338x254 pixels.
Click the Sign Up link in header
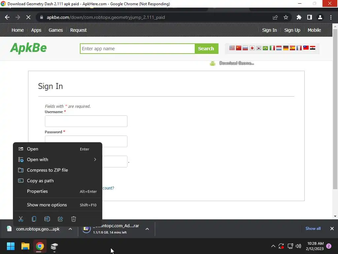coord(292,30)
